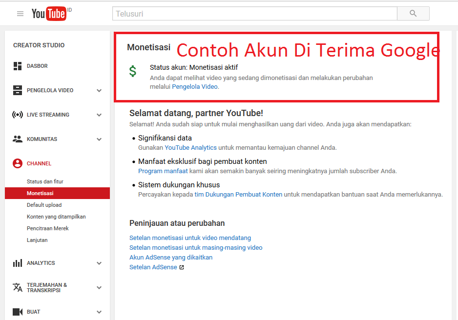
Task: Open the hamburger navigation menu
Action: pyautogui.click(x=20, y=13)
